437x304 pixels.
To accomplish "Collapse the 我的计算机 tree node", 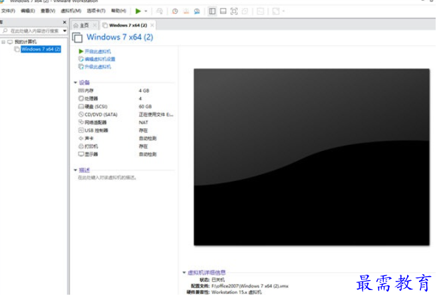I will pyautogui.click(x=3, y=42).
